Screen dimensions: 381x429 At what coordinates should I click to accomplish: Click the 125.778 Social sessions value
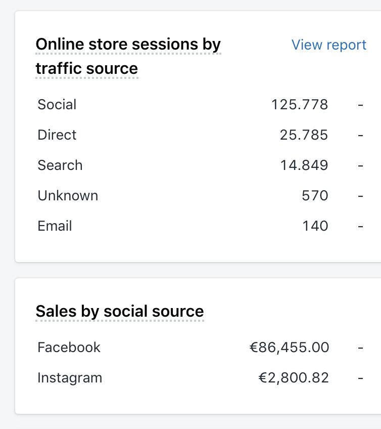(300, 105)
